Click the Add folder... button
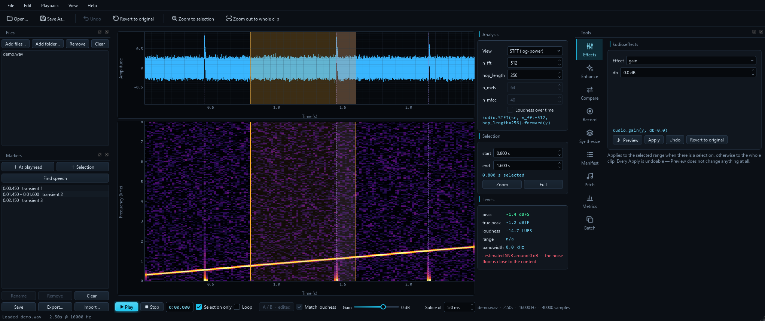The width and height of the screenshot is (765, 321). click(48, 44)
